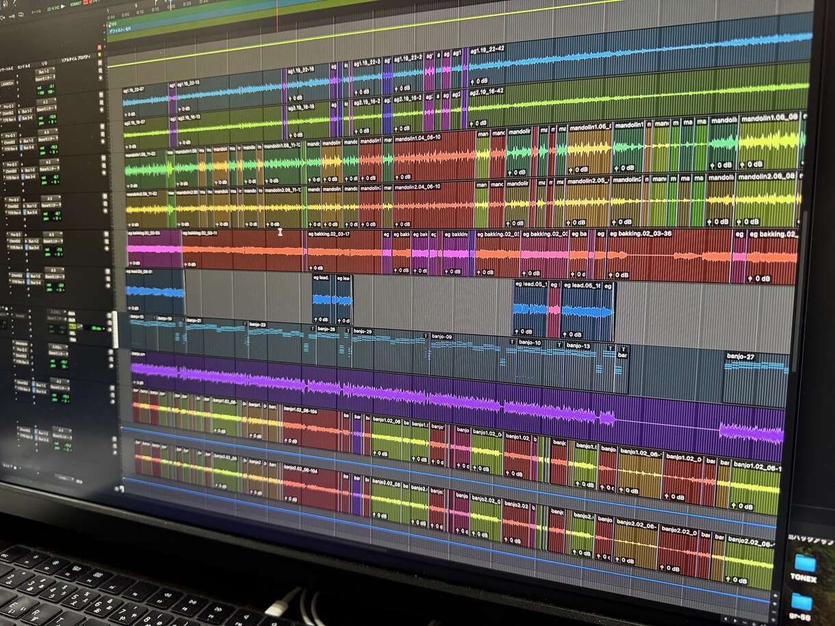Select the banjo-27 MIDI clip

[756, 380]
